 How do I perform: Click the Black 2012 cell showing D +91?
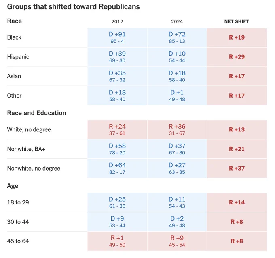[117, 37]
